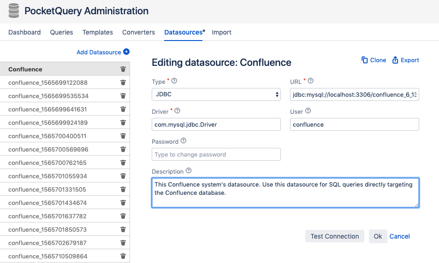Click into the Description textarea
Viewport: 439px width, 263px height.
pyautogui.click(x=285, y=193)
